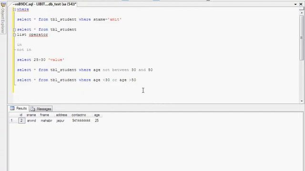The height and width of the screenshot is (171, 305).
Task: Click the Messages tab icon
Action: pyautogui.click(x=33, y=109)
